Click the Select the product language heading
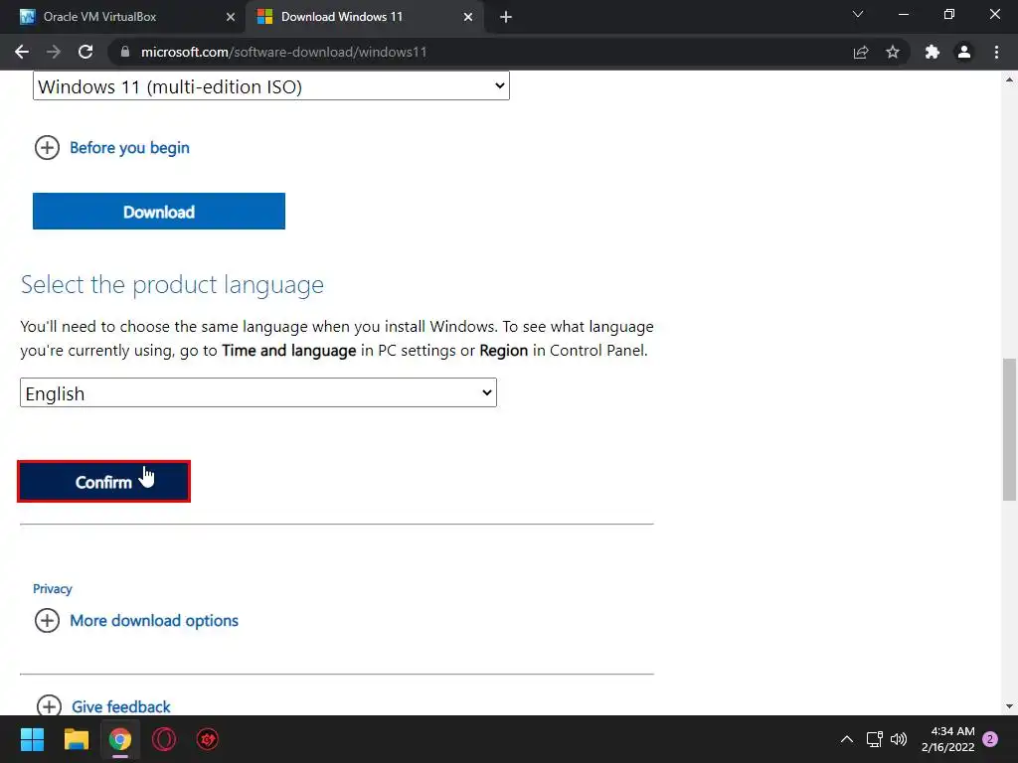This screenshot has width=1018, height=763. point(172,284)
